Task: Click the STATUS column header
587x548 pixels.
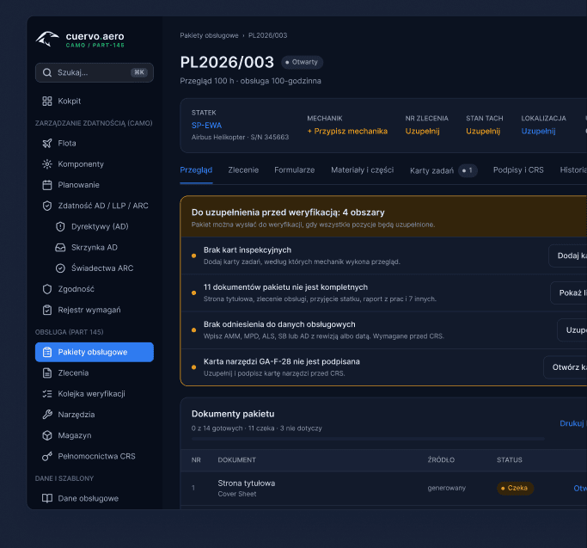Action: pos(510,460)
